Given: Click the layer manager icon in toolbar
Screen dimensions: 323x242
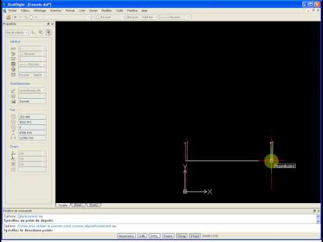Looking at the screenshot, I should (x=9, y=17).
